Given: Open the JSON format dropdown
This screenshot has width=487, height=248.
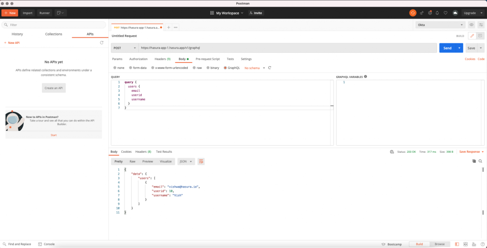Looking at the screenshot, I should [186, 161].
